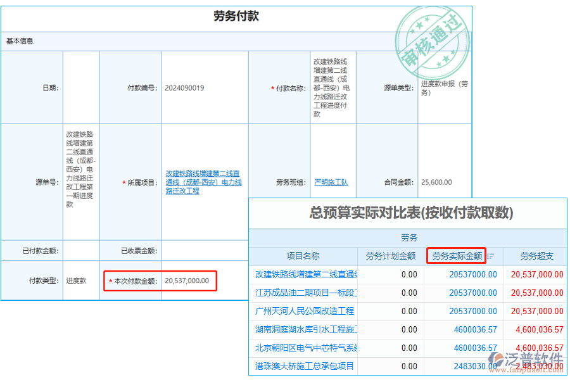Click the 审核通过 approval stamp
570x380 pixels.
pos(434,39)
